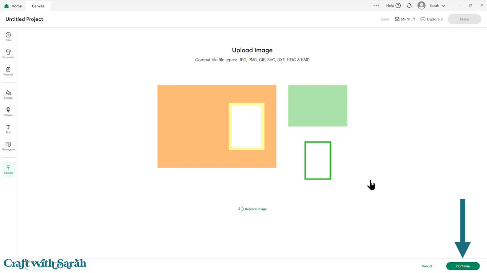Viewport: 487px width, 273px height.
Task: Click the Untitled Project title
Action: tap(24, 19)
